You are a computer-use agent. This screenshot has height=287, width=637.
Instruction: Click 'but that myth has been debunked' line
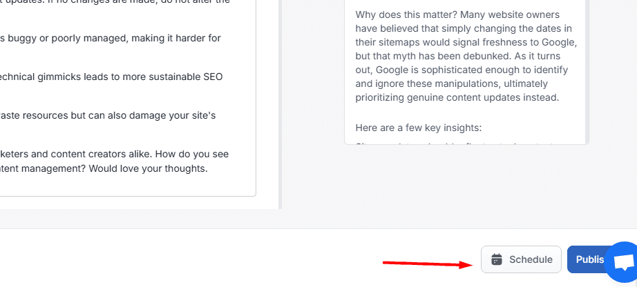(x=458, y=56)
